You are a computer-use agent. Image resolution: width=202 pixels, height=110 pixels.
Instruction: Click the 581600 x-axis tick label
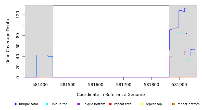coord(96,85)
